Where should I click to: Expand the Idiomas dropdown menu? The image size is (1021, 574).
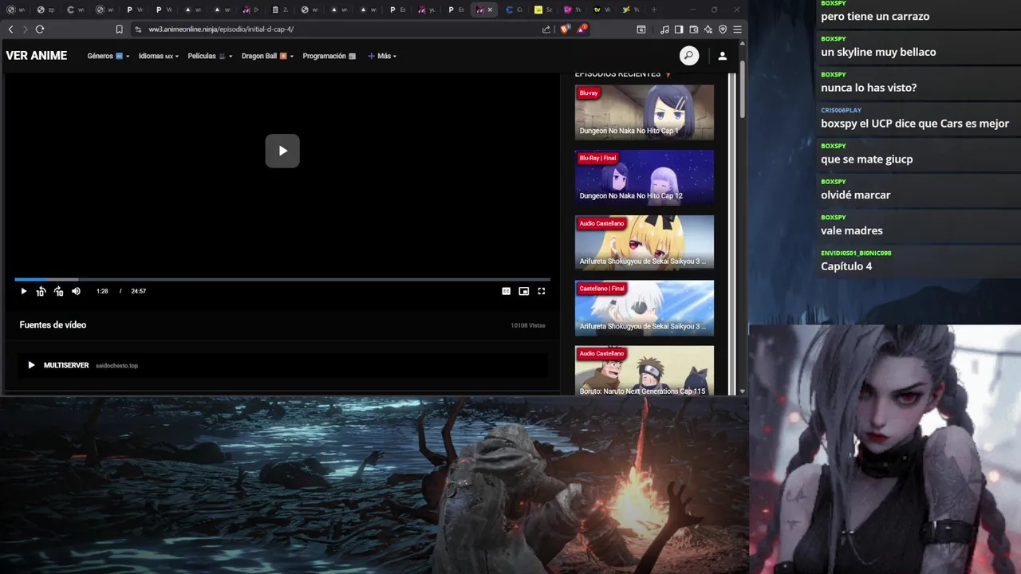tap(159, 56)
